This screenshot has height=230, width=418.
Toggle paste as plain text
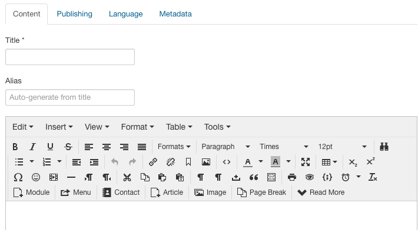(x=180, y=177)
